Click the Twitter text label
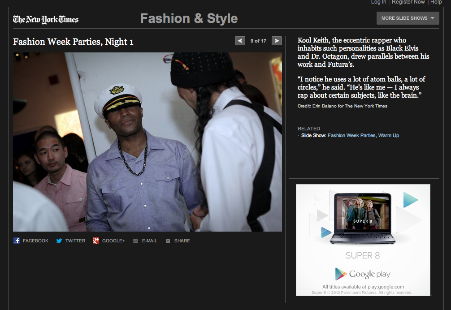451x310 pixels. [x=75, y=241]
